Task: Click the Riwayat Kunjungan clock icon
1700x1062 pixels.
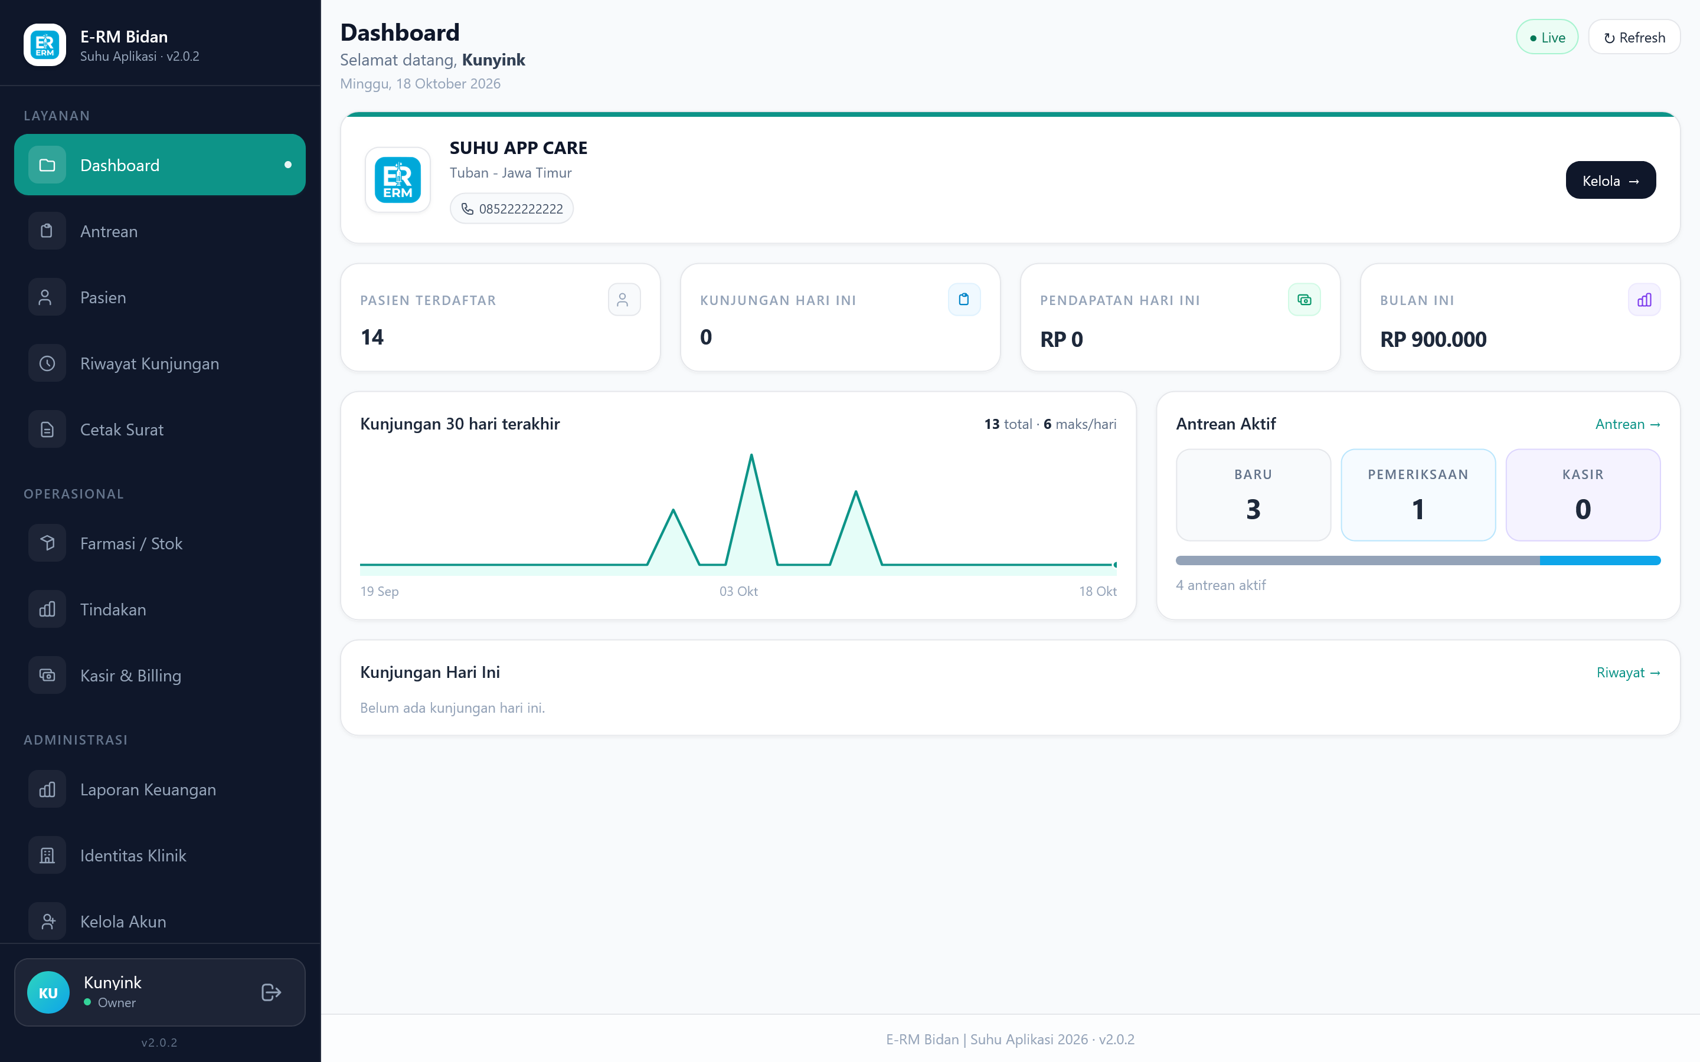Action: tap(47, 363)
